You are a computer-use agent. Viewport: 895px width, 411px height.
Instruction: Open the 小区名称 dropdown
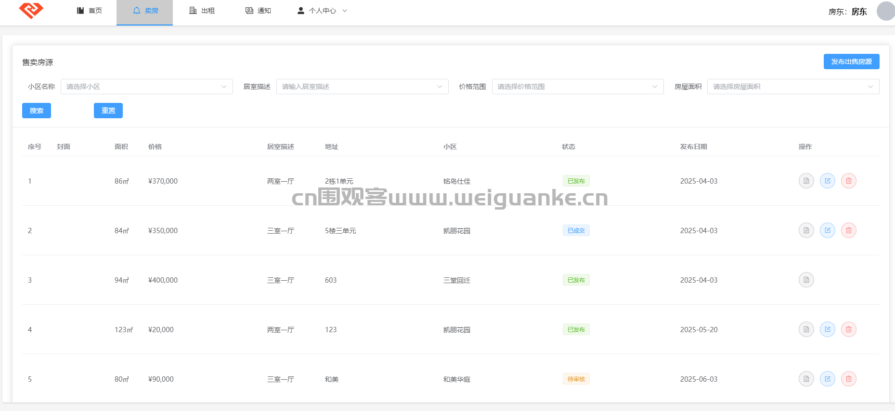tap(147, 87)
